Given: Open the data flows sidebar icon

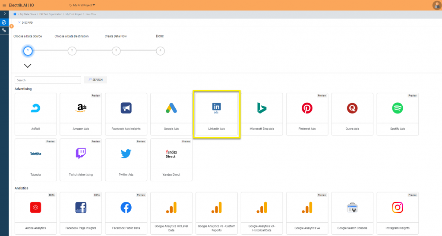Looking at the screenshot, I should 4,22.
